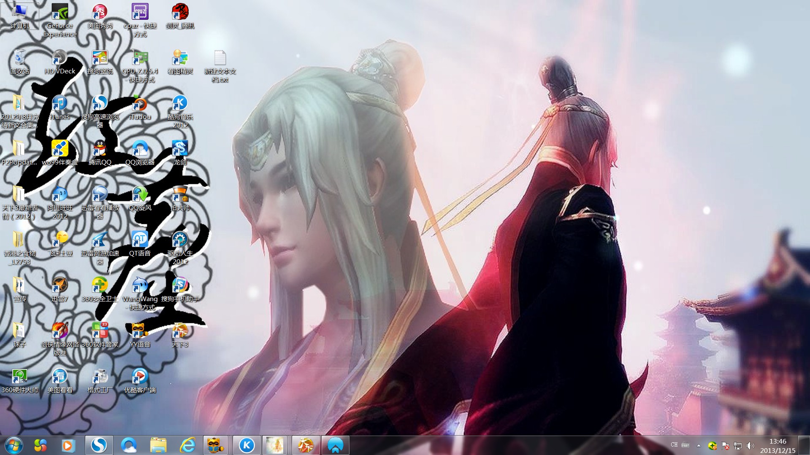The image size is (810, 455).
Task: Launch wo99伴奏盒 shortcut
Action: click(x=60, y=153)
